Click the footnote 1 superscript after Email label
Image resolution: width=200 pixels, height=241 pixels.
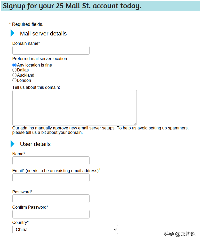100,169
